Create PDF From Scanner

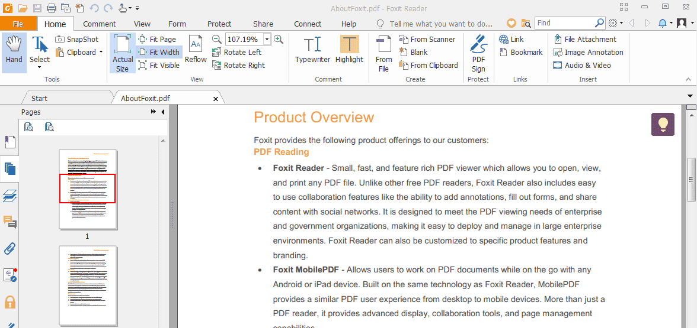pyautogui.click(x=427, y=40)
